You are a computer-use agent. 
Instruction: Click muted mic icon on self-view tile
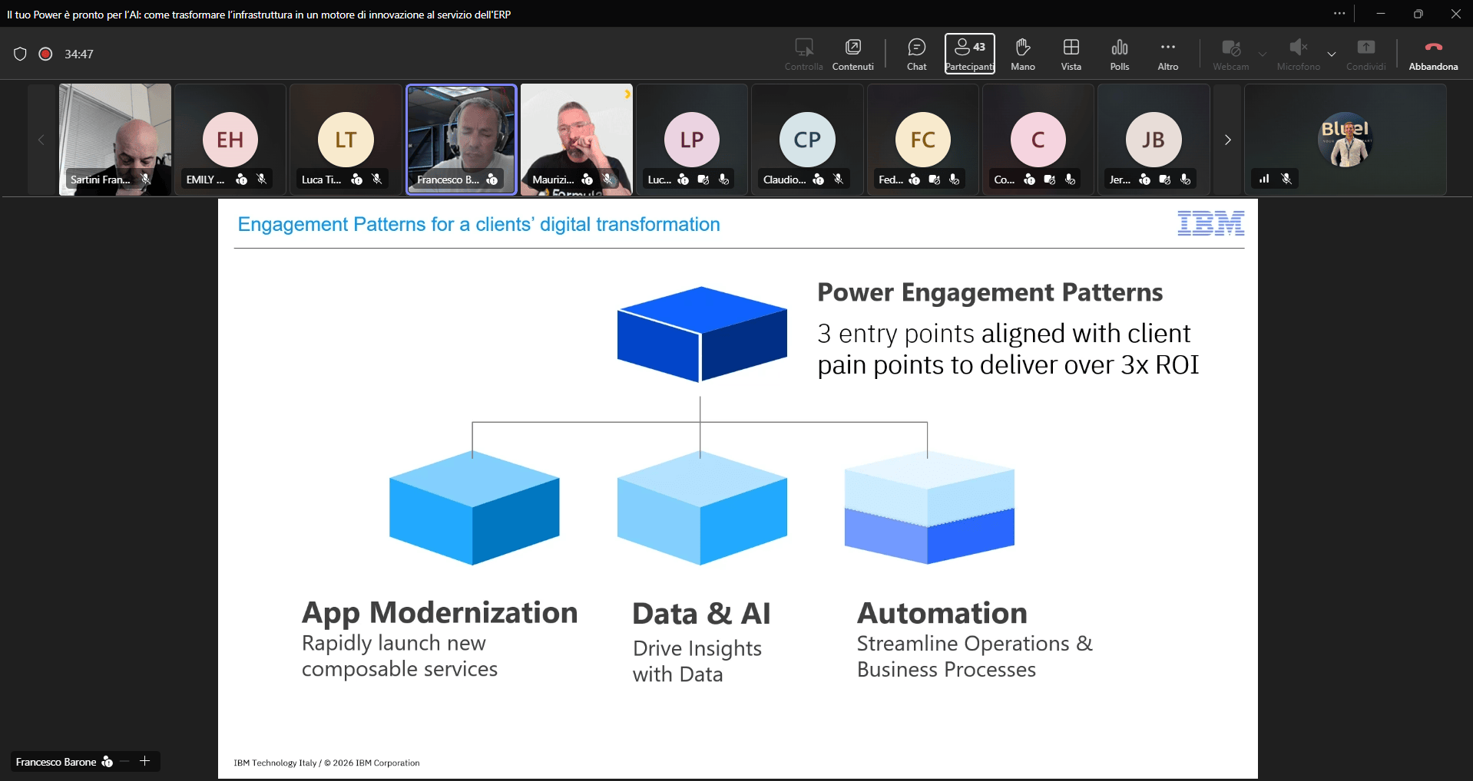1286,179
